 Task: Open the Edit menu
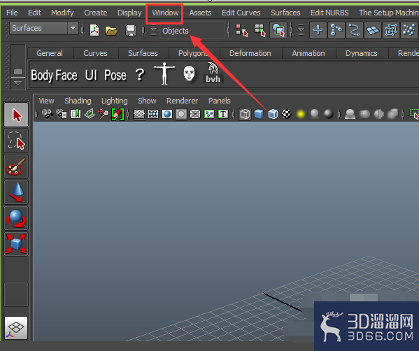click(x=34, y=13)
